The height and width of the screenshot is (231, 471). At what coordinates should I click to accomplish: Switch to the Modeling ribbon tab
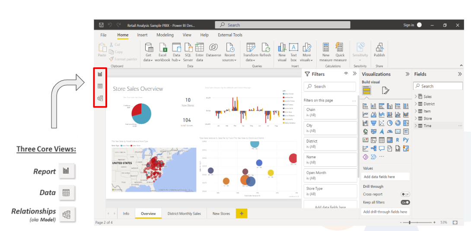point(165,35)
